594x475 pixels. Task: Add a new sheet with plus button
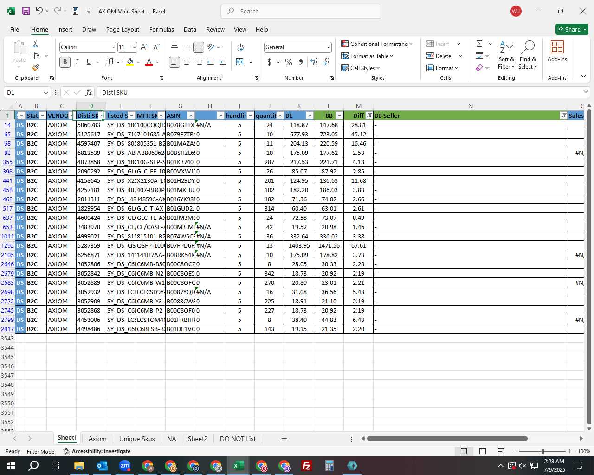[x=284, y=439]
